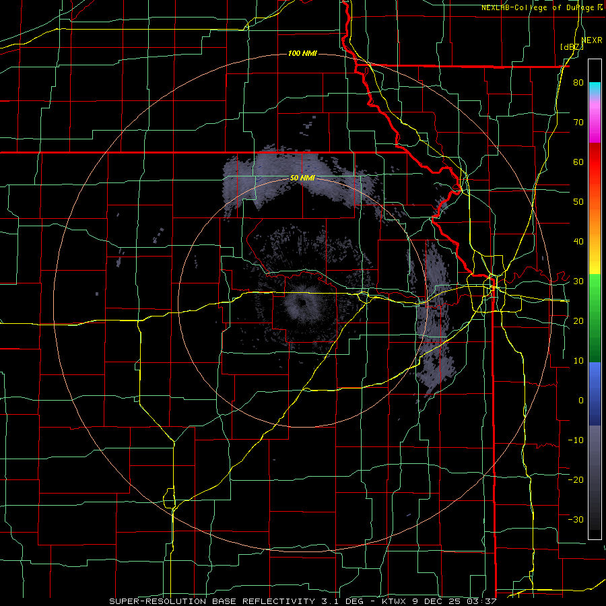Screen dimensions: 606x606
Task: Click the 70 value on the dBZ scale
Action: tap(578, 123)
